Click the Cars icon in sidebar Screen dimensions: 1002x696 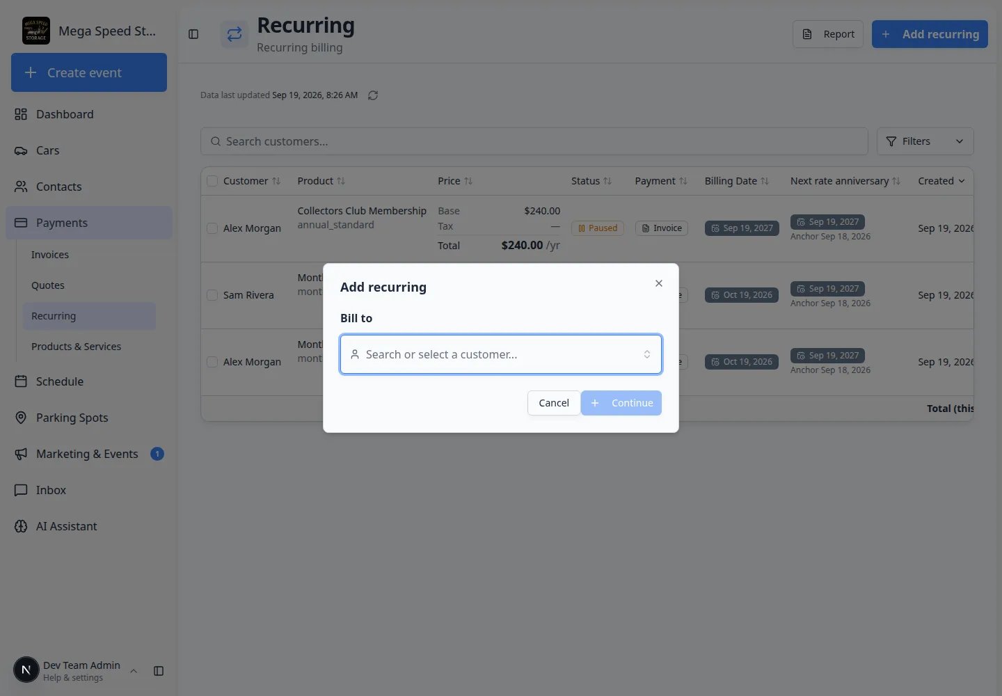(21, 150)
